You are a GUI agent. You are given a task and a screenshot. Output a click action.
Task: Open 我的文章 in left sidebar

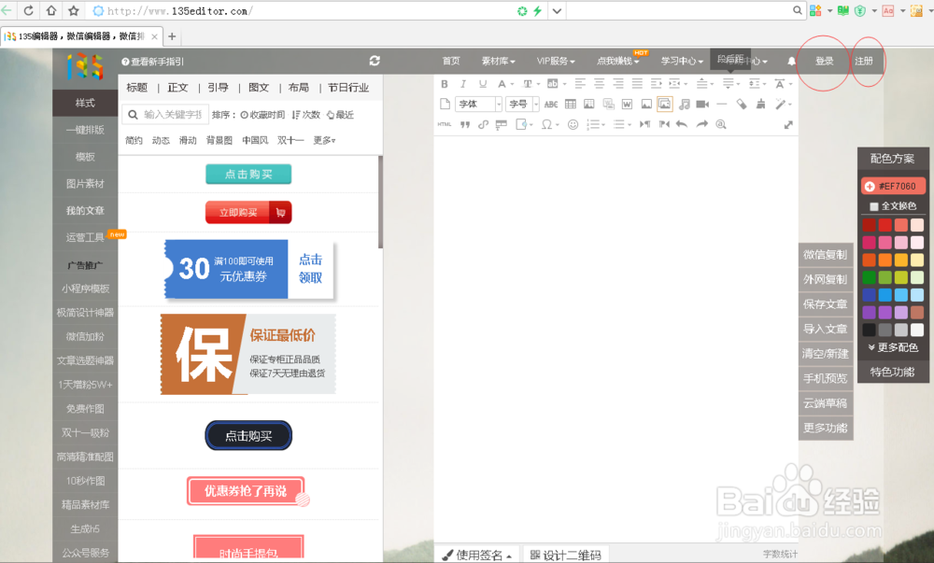pyautogui.click(x=85, y=211)
